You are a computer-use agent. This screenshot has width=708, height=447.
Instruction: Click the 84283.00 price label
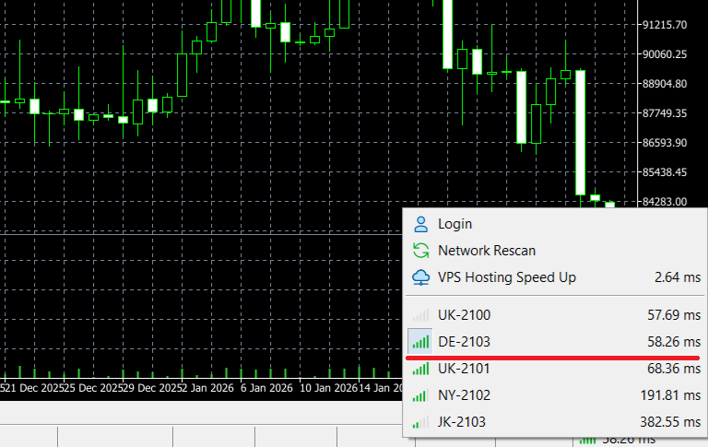coord(665,202)
